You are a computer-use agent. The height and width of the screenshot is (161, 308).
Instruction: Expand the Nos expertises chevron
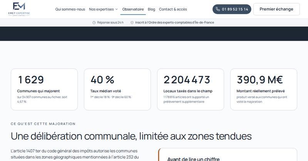coord(117,9)
